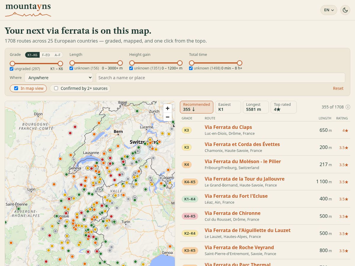
Task: Click Height gain slider right handle
Action: (180, 63)
